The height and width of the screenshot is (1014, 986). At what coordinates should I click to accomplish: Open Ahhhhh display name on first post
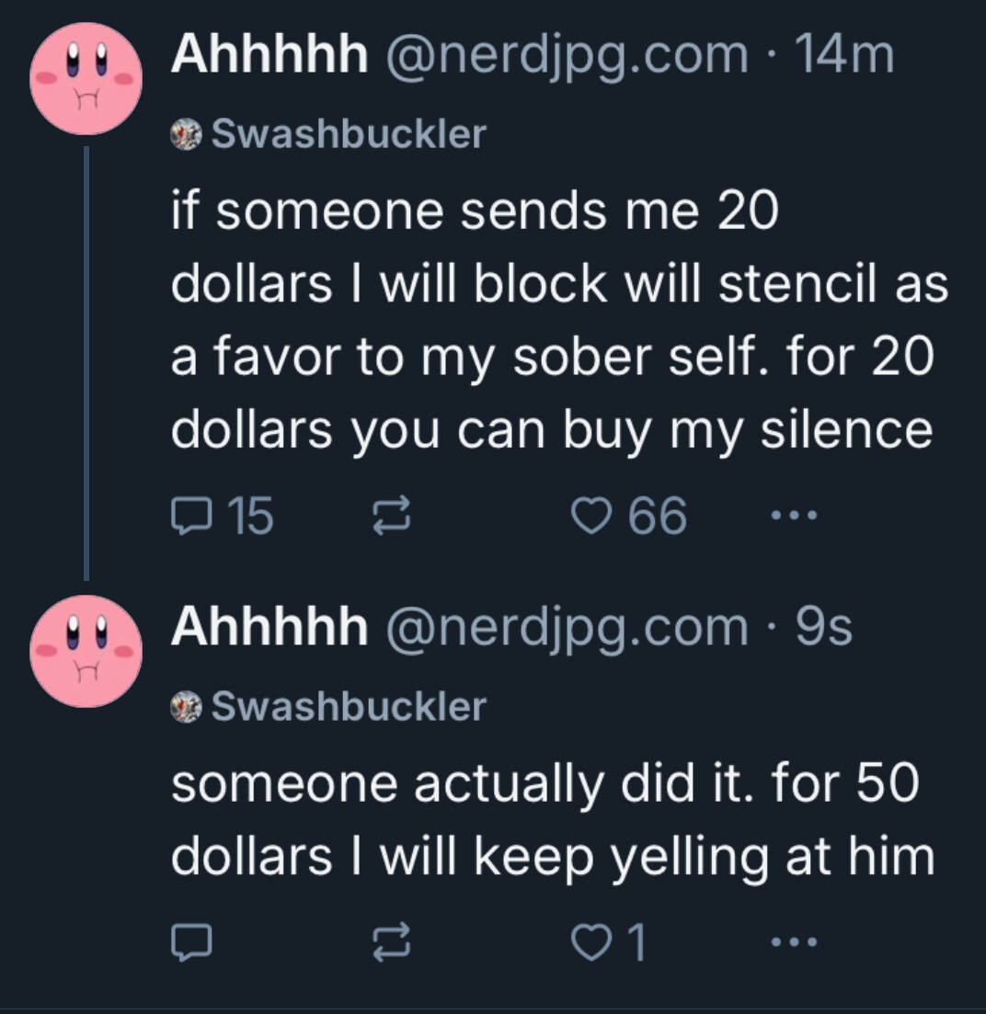point(269,54)
